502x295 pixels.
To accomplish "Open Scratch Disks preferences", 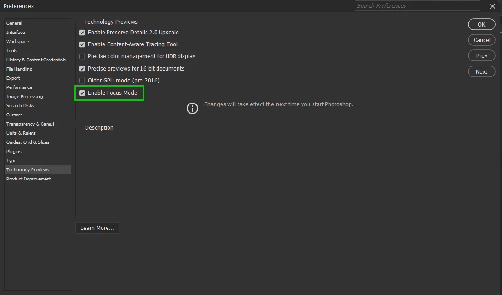I will (38, 105).
